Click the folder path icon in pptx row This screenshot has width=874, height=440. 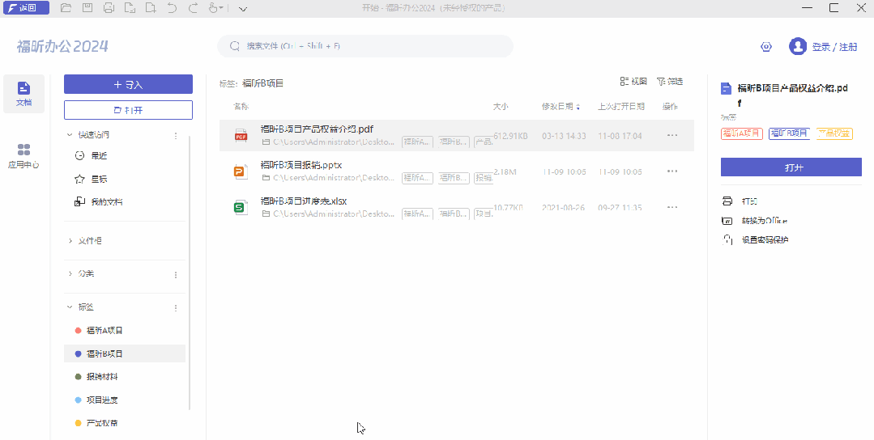pyautogui.click(x=266, y=178)
